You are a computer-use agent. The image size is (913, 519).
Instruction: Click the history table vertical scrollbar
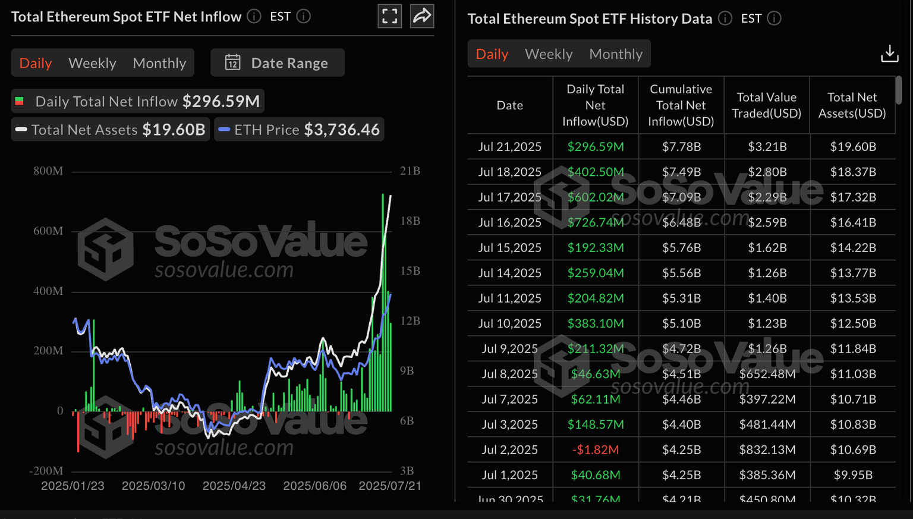[898, 90]
